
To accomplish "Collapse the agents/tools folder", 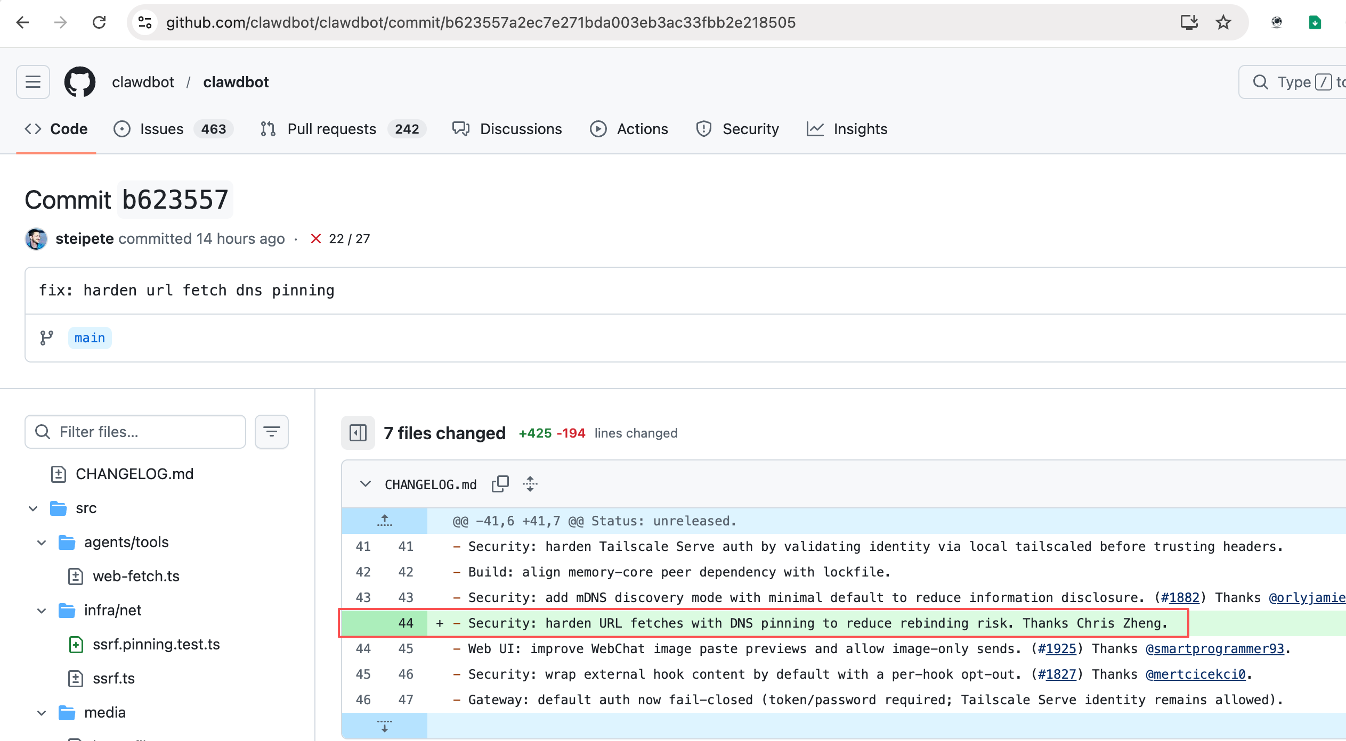I will tap(42, 542).
